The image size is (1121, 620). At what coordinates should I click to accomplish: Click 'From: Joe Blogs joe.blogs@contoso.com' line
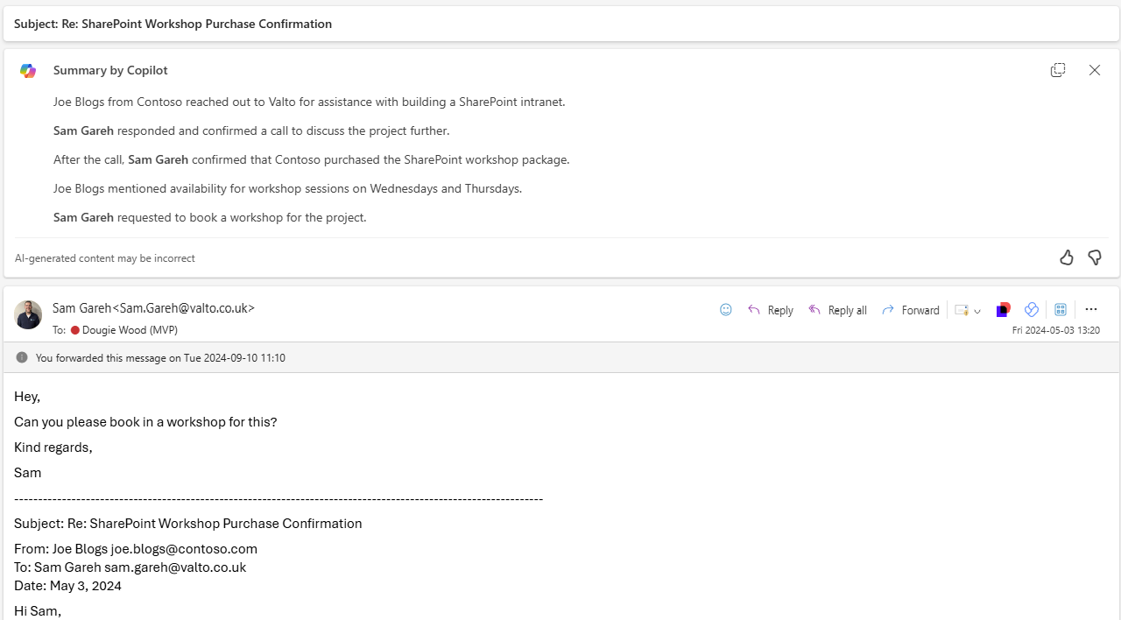click(x=136, y=549)
